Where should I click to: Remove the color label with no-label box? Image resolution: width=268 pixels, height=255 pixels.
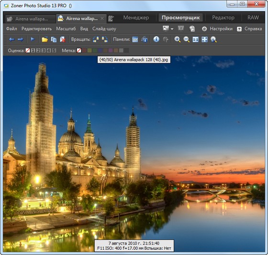point(79,50)
